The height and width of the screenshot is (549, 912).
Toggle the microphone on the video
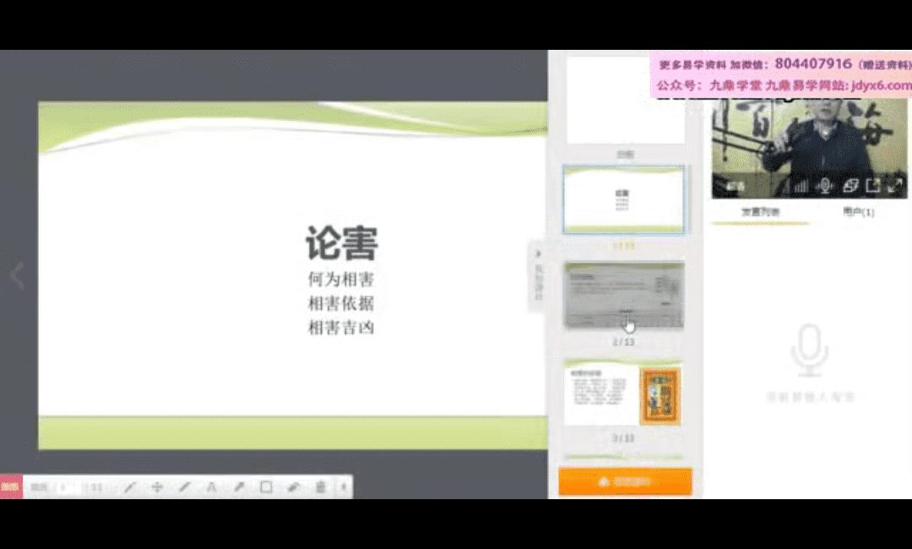pos(825,186)
